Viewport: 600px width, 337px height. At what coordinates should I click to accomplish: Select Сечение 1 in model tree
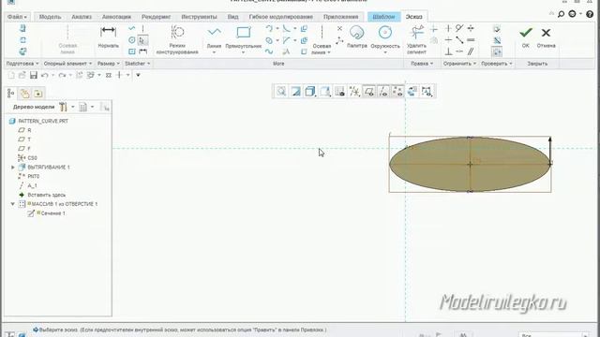[x=46, y=213]
